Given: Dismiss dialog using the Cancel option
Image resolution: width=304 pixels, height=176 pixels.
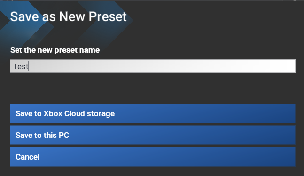Looking at the screenshot, I should tap(153, 157).
